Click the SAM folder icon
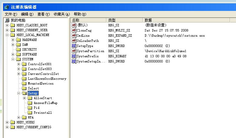 point(18,45)
